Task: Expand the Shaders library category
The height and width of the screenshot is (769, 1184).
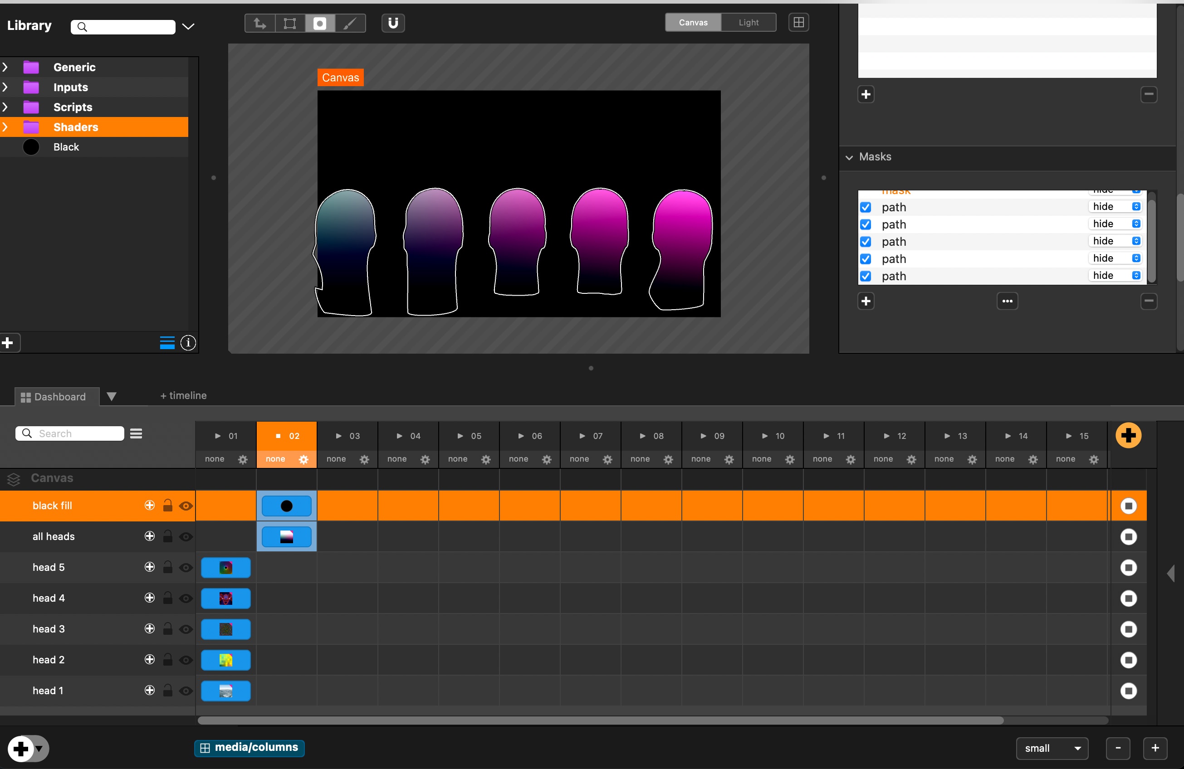Action: 7,127
